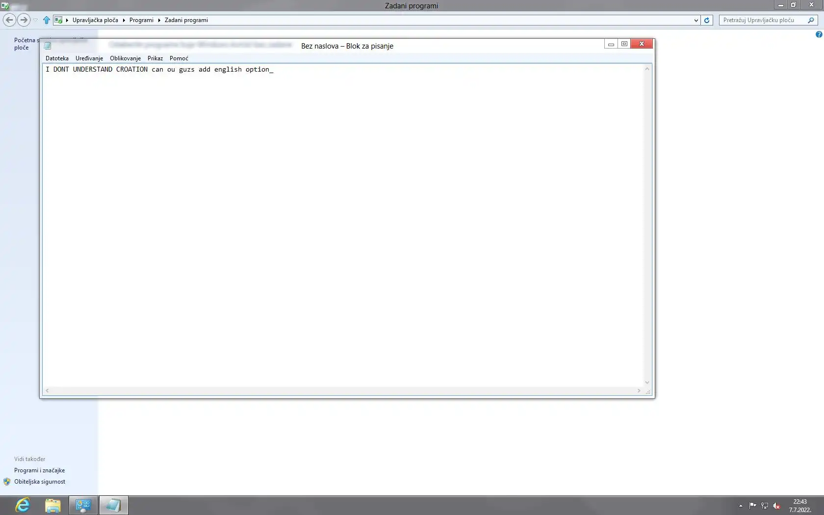Click Control Panel address bar folder icon
This screenshot has width=824, height=515.
pos(58,20)
